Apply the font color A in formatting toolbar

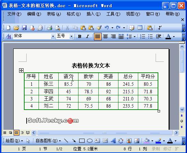point(168,37)
